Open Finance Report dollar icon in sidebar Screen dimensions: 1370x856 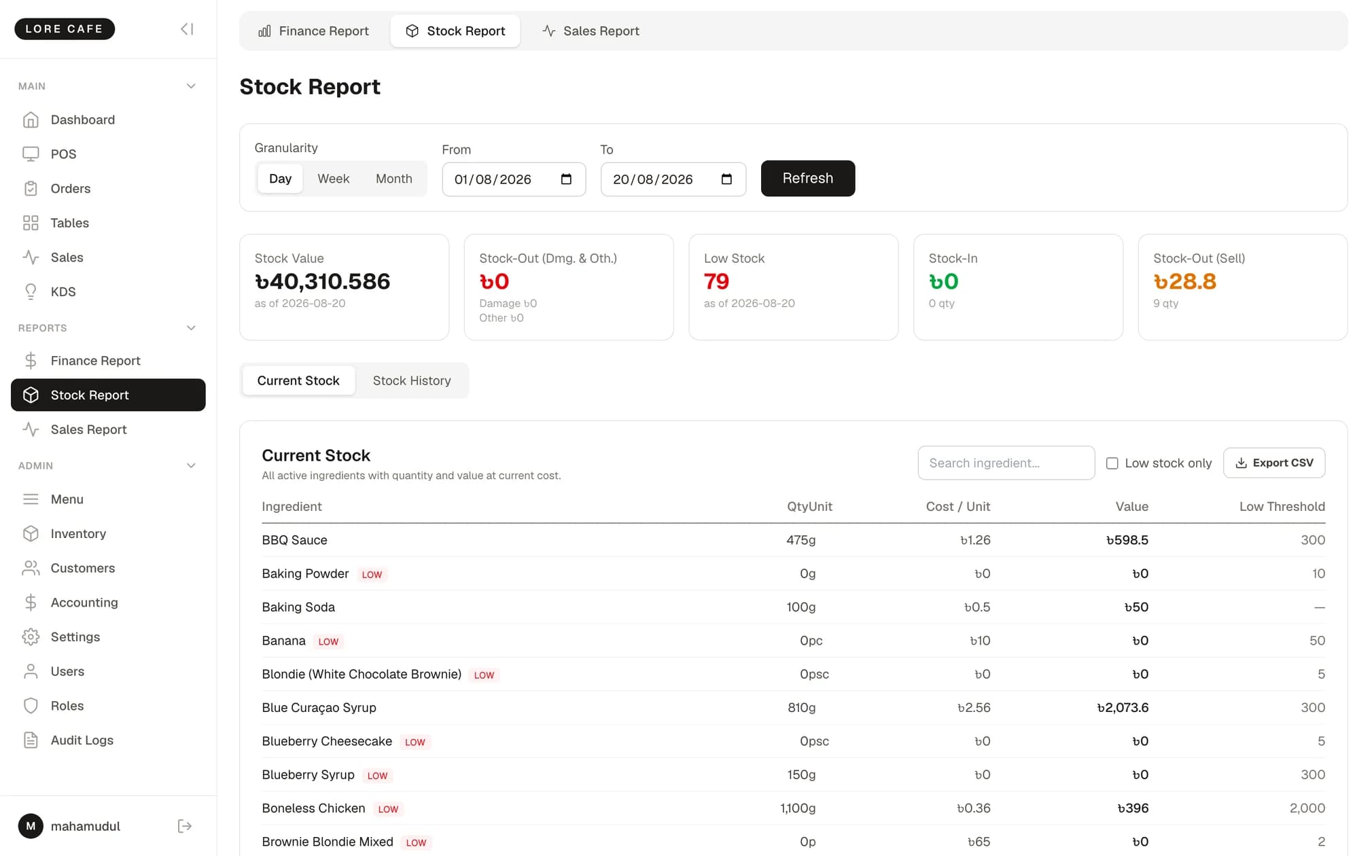tap(31, 361)
